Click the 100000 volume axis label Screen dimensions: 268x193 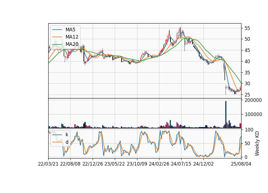click(253, 114)
